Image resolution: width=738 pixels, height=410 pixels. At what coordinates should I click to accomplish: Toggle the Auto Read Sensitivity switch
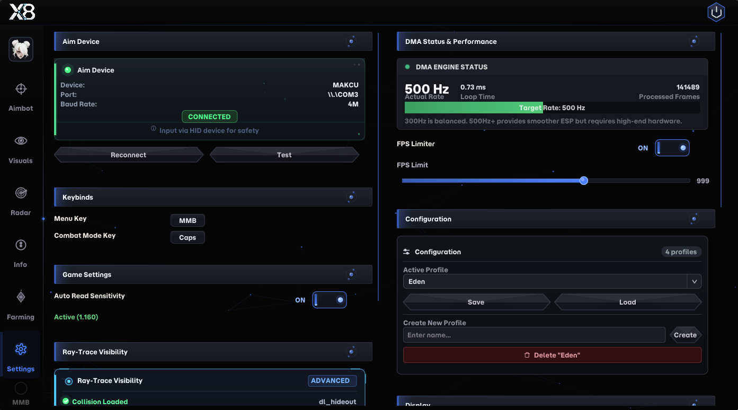(x=330, y=300)
